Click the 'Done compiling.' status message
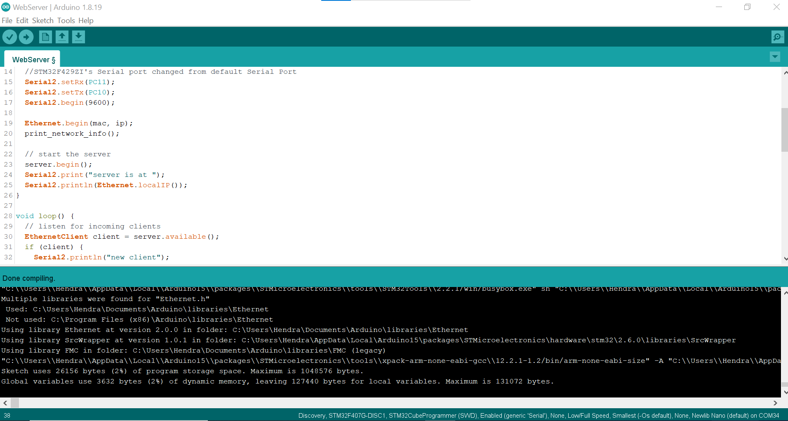The width and height of the screenshot is (788, 421). [x=28, y=278]
